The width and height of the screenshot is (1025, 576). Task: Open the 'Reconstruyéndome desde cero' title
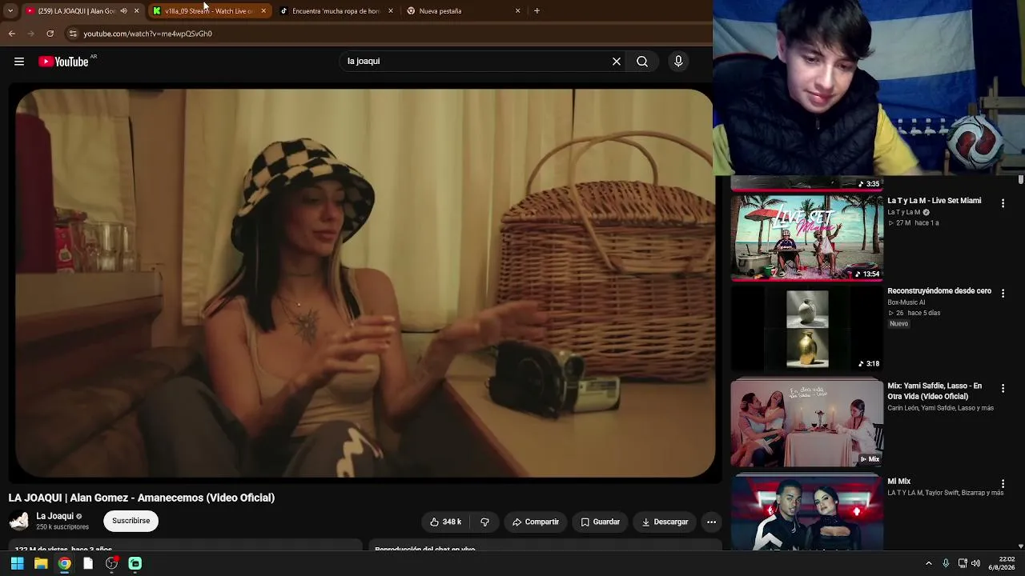coord(939,291)
